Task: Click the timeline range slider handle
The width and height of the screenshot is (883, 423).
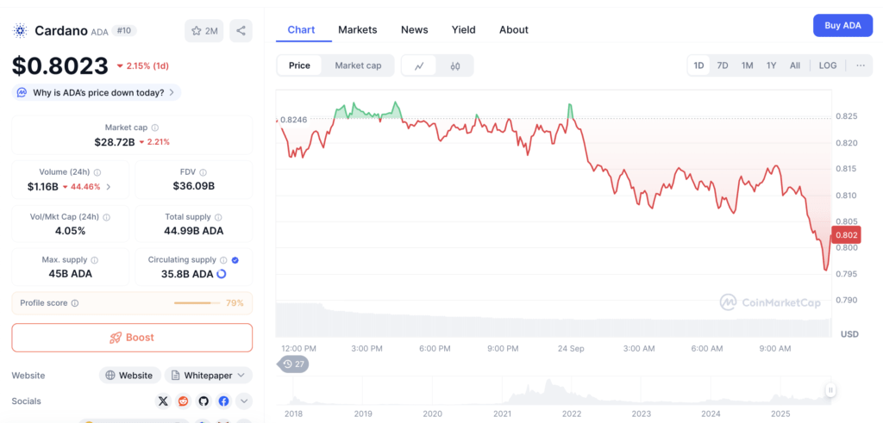Action: click(x=830, y=389)
